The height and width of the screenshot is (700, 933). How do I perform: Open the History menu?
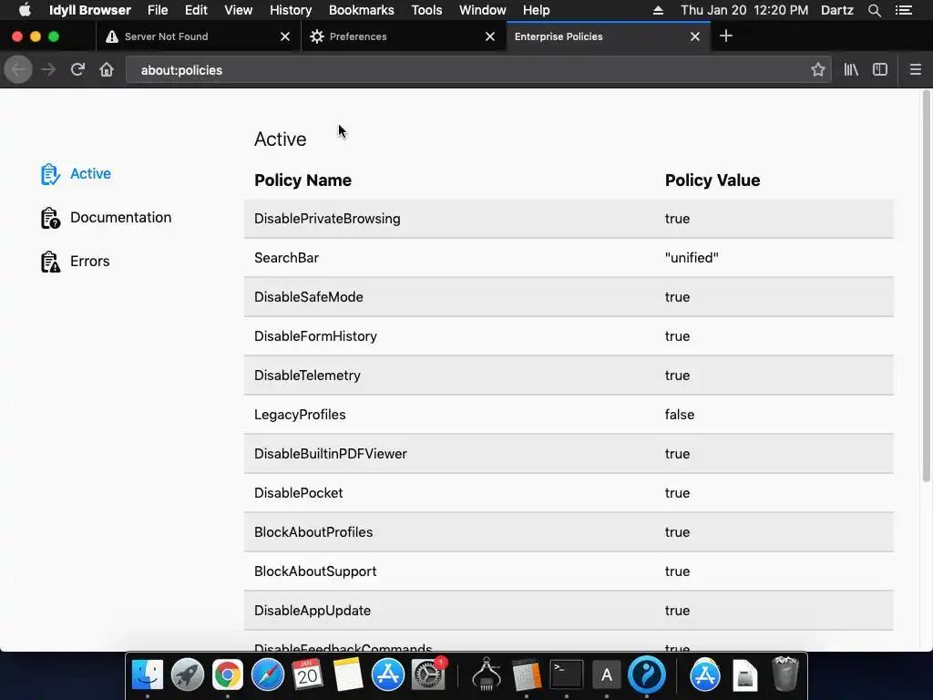click(291, 10)
